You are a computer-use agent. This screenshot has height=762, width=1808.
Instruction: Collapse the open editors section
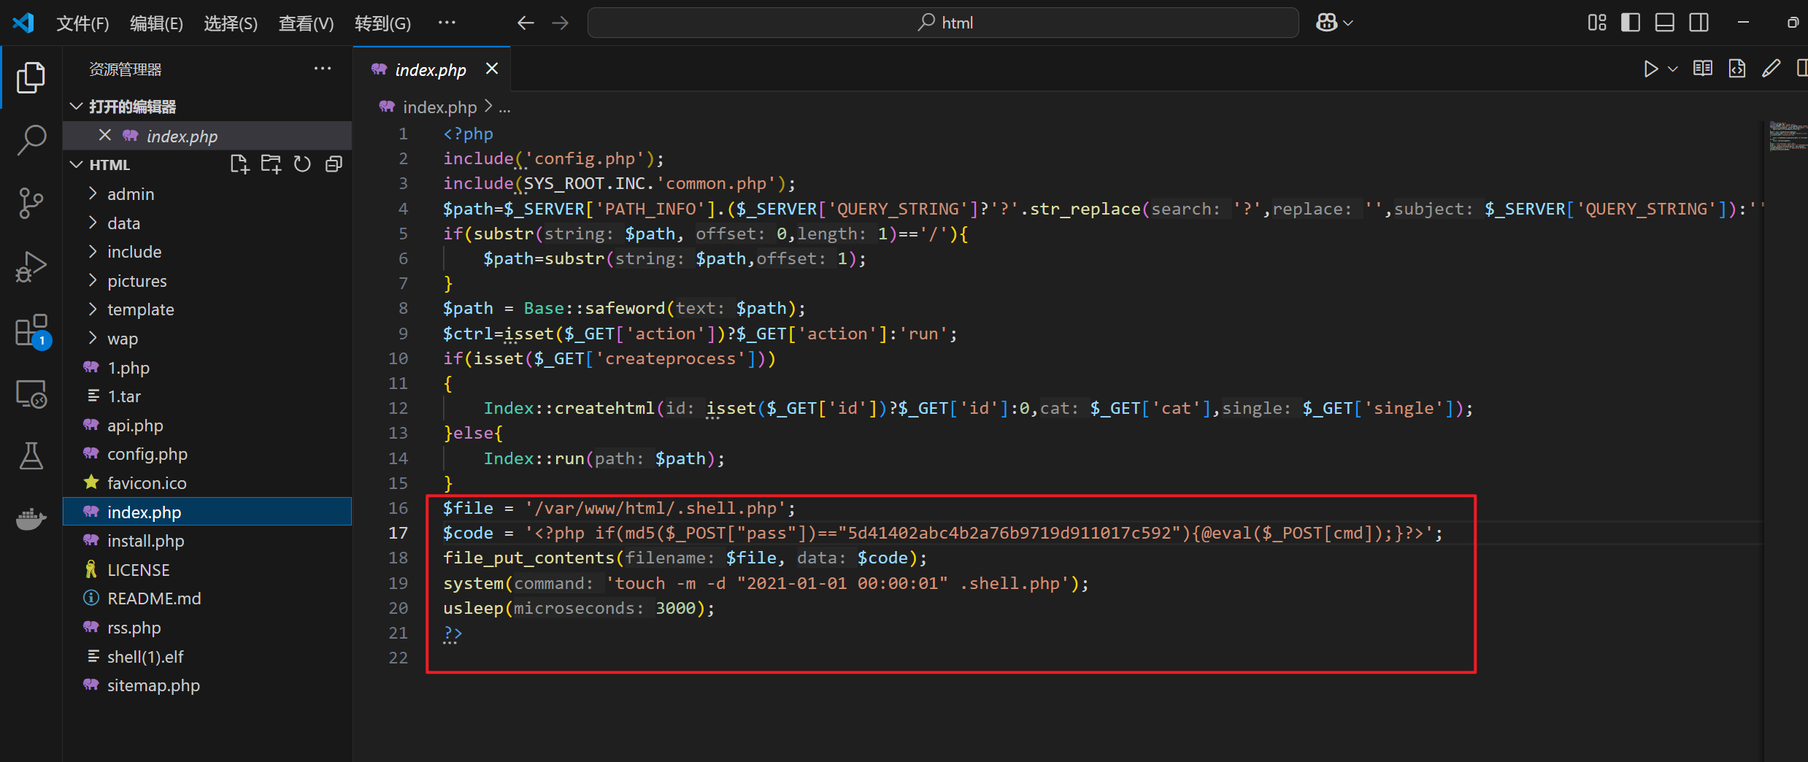coord(76,107)
